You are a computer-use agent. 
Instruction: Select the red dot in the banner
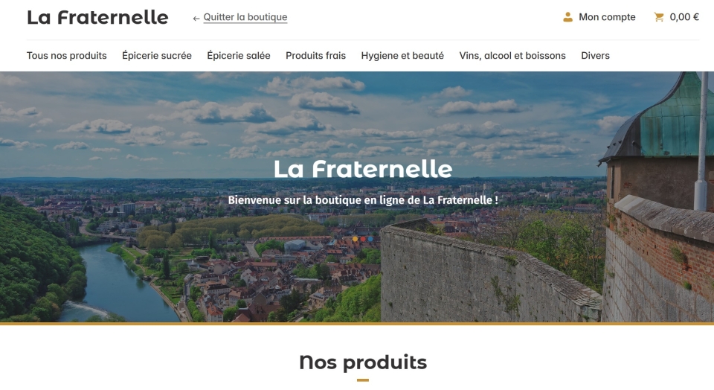click(363, 239)
